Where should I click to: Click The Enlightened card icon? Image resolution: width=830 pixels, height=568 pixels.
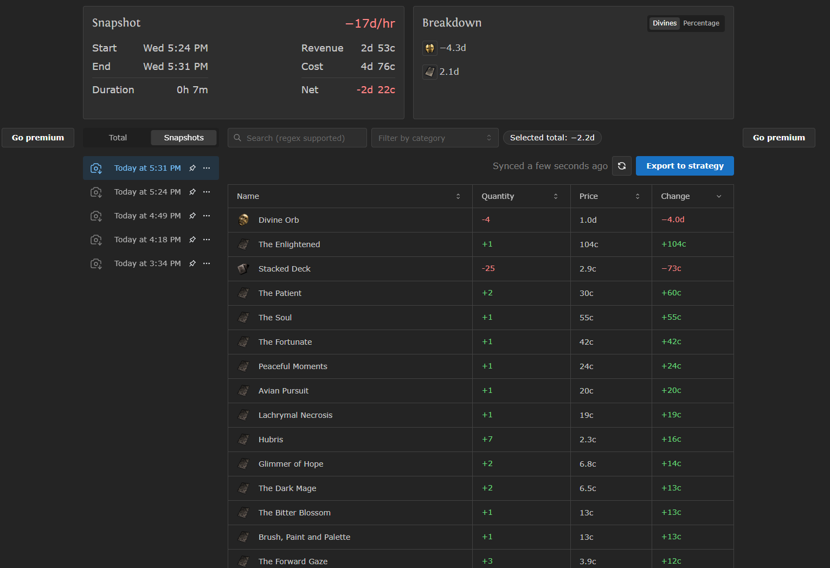coord(244,244)
